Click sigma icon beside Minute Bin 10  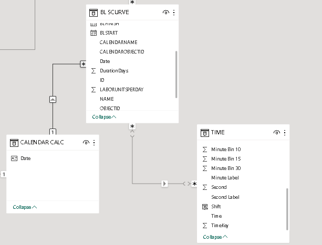click(205, 150)
